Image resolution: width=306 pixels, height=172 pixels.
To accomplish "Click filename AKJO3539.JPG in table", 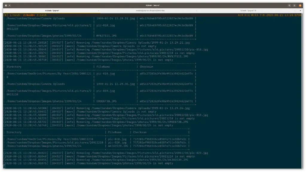I will (118, 146).
